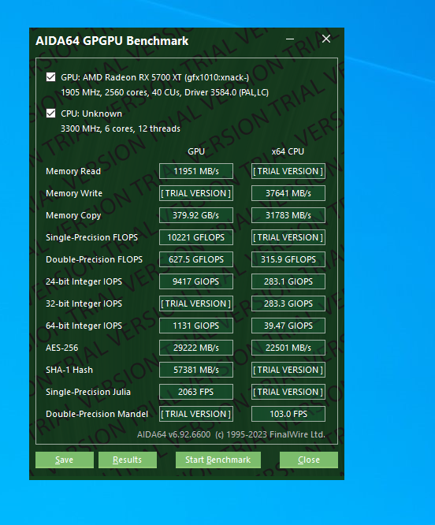The image size is (435, 525).
Task: Click the Save button
Action: point(65,460)
